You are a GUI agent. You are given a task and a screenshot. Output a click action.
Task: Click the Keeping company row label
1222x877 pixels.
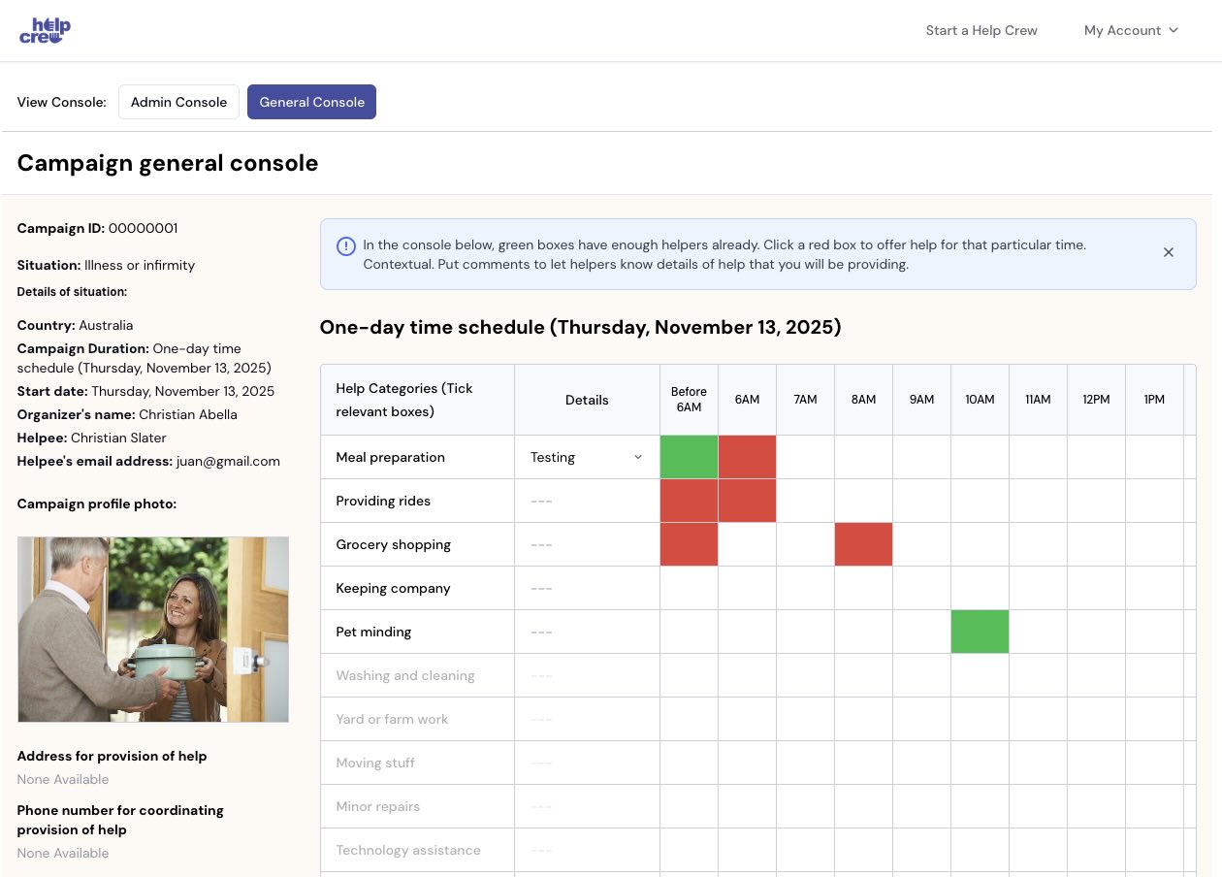point(393,588)
